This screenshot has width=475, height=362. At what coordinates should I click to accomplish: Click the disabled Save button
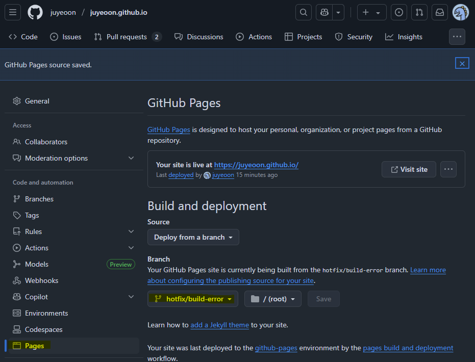[323, 299]
